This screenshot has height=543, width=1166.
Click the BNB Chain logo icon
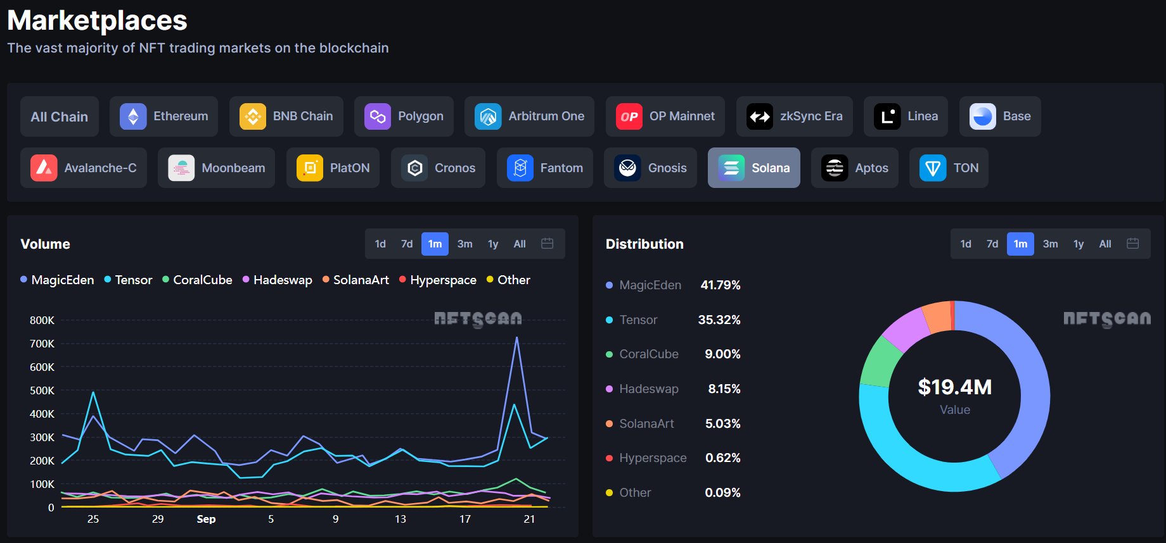tap(252, 116)
